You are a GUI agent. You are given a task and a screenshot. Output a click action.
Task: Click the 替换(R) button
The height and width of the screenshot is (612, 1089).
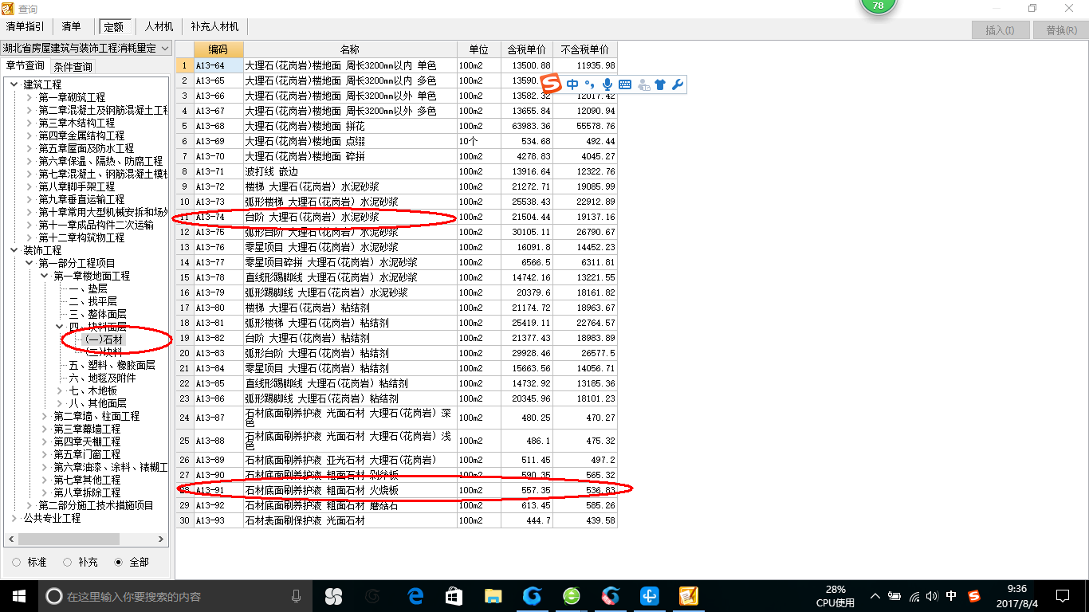1060,30
